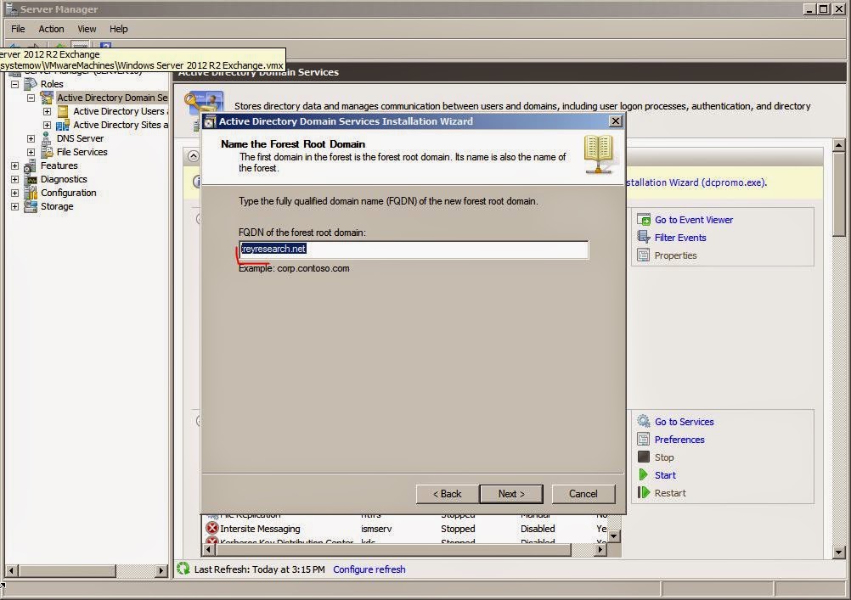Click the Active Directory Users icon
851x600 pixels.
point(63,111)
